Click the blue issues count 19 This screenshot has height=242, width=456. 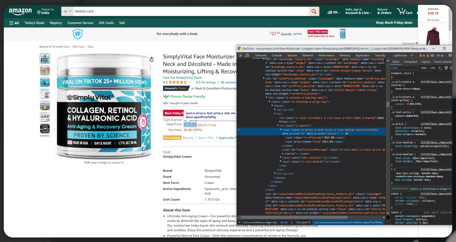tap(441, 55)
